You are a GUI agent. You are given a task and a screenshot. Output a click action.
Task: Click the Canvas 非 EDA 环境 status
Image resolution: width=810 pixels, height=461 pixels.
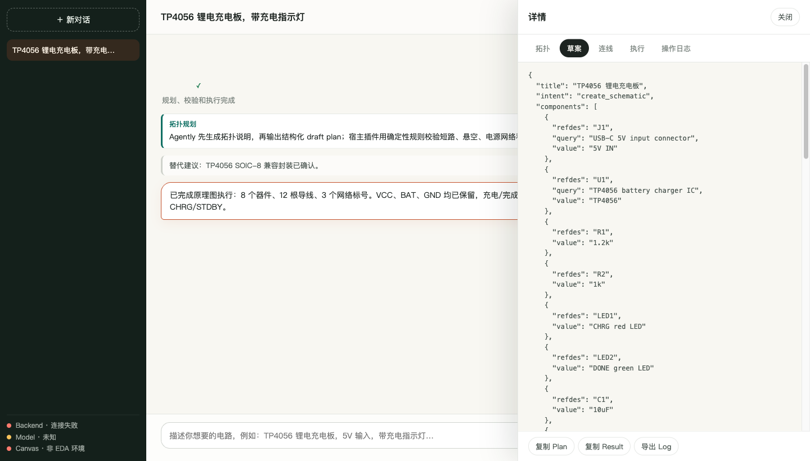tap(46, 449)
